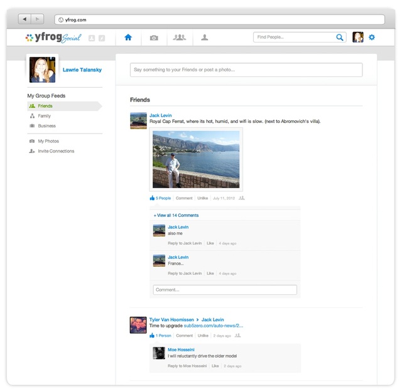The height and width of the screenshot is (392, 402).
Task: Open Jack Levin link in Tyler's post header
Action: pyautogui.click(x=212, y=320)
